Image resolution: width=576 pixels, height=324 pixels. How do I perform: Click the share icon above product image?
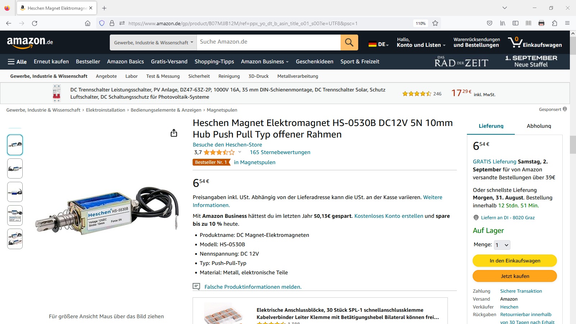pyautogui.click(x=174, y=133)
